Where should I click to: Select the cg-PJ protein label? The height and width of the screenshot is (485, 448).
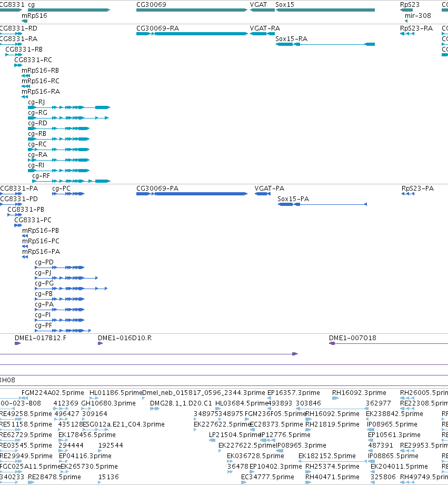click(43, 272)
